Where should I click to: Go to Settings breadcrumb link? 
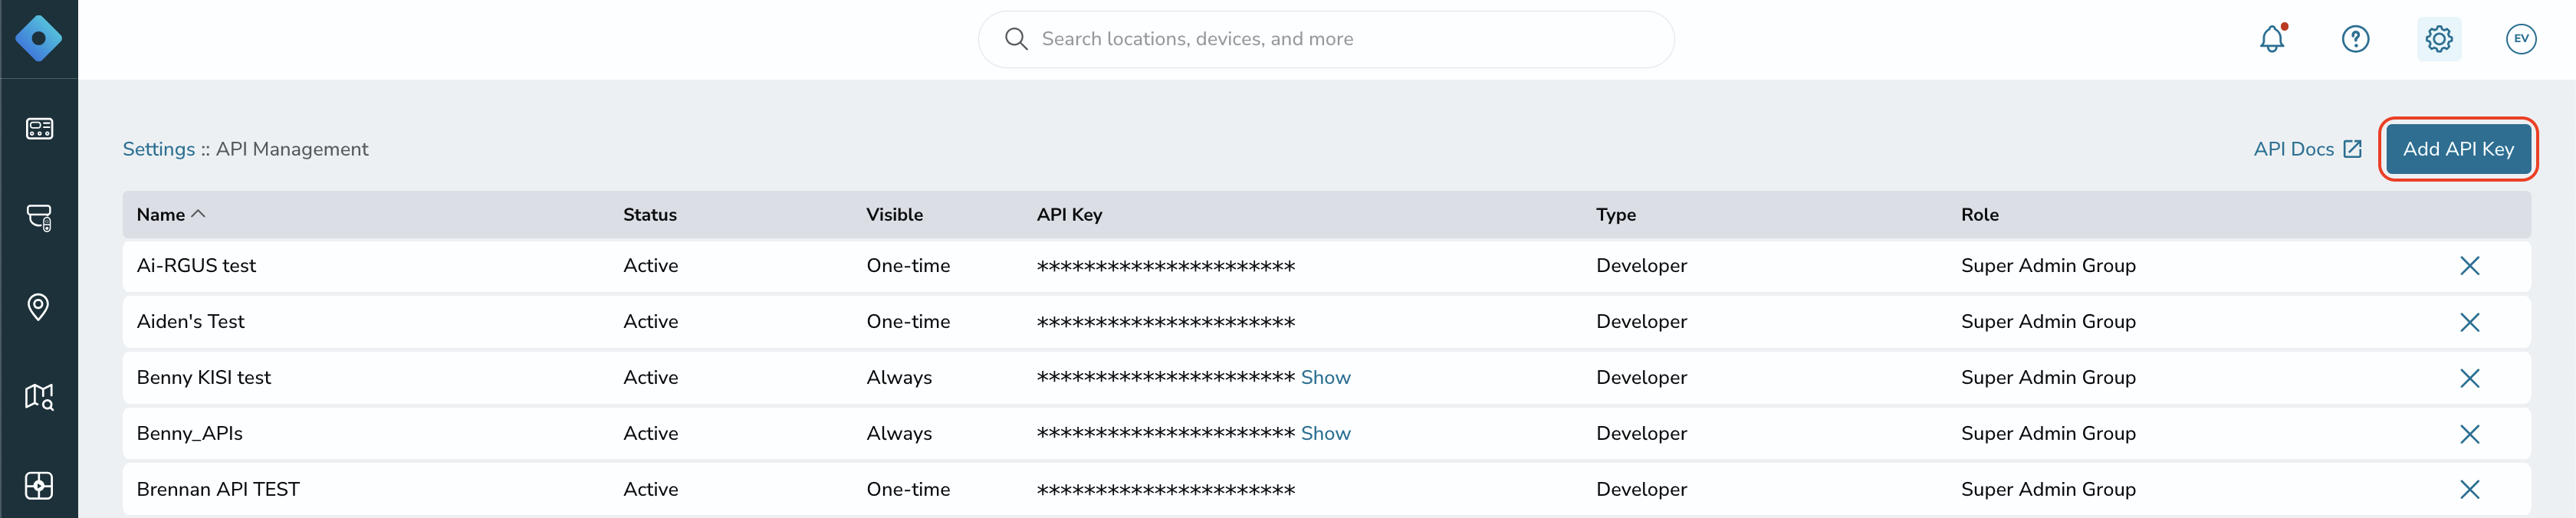[x=158, y=149]
